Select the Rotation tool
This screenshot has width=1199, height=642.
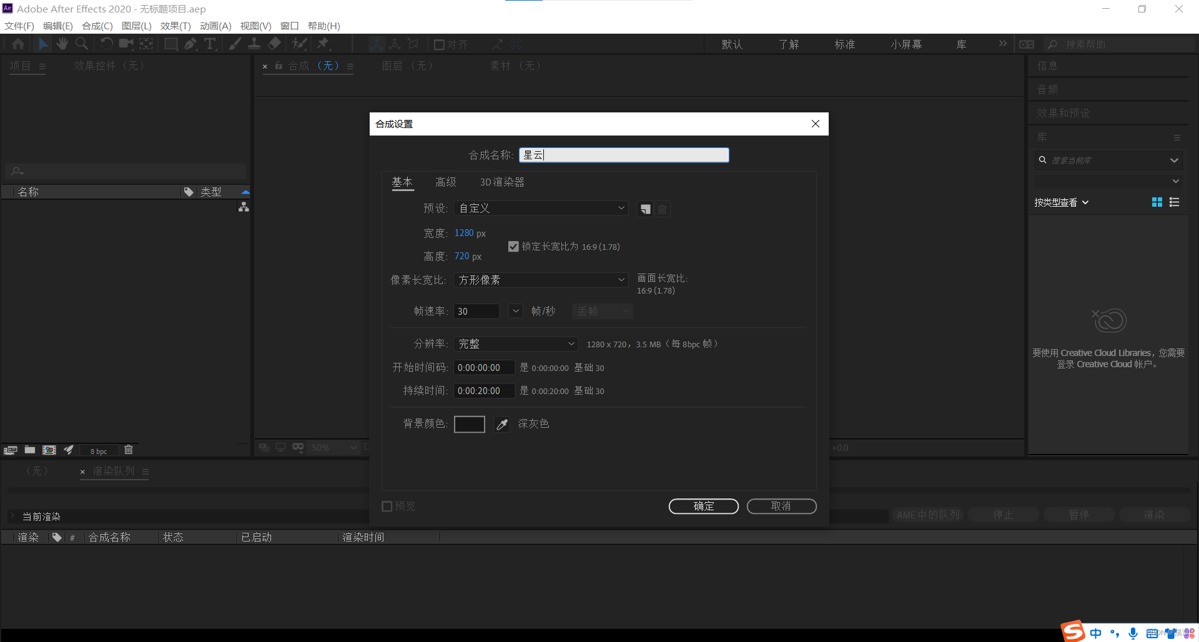coord(107,44)
